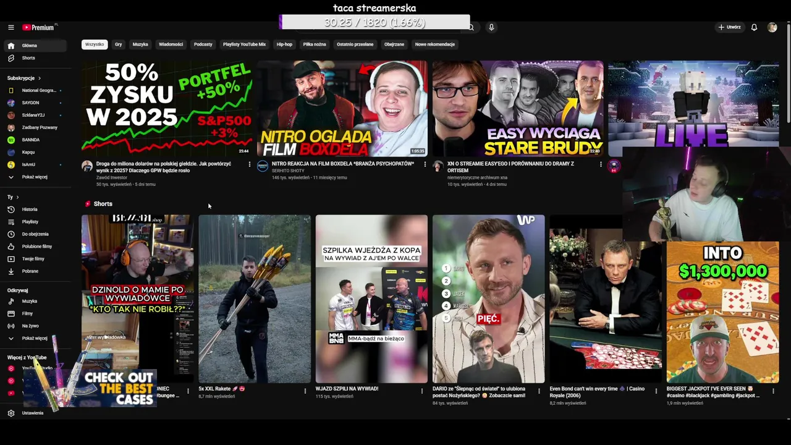Open options menu for NITRO REAKCJA video

(x=425, y=164)
